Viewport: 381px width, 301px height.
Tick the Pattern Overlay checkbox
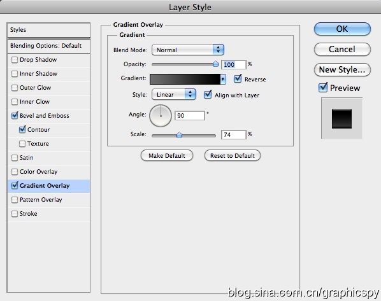15,200
